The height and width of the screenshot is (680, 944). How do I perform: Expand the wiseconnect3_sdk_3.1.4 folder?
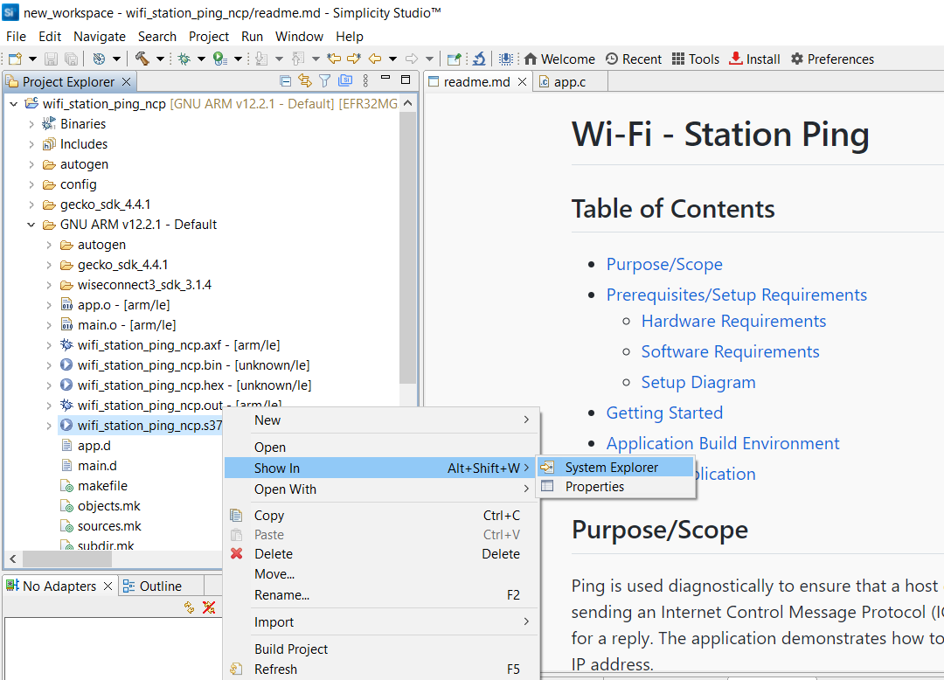click(x=49, y=285)
